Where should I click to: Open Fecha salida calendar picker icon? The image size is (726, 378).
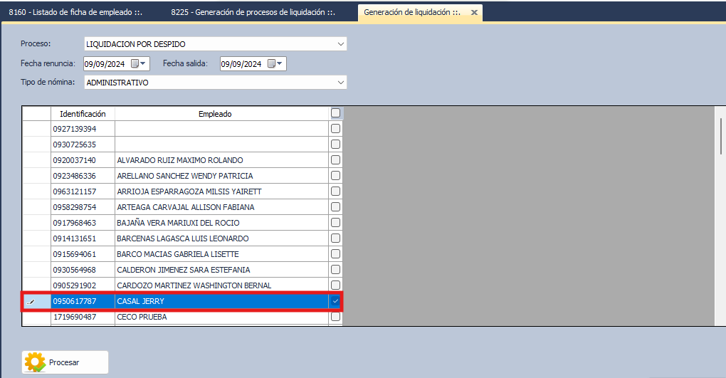point(271,64)
